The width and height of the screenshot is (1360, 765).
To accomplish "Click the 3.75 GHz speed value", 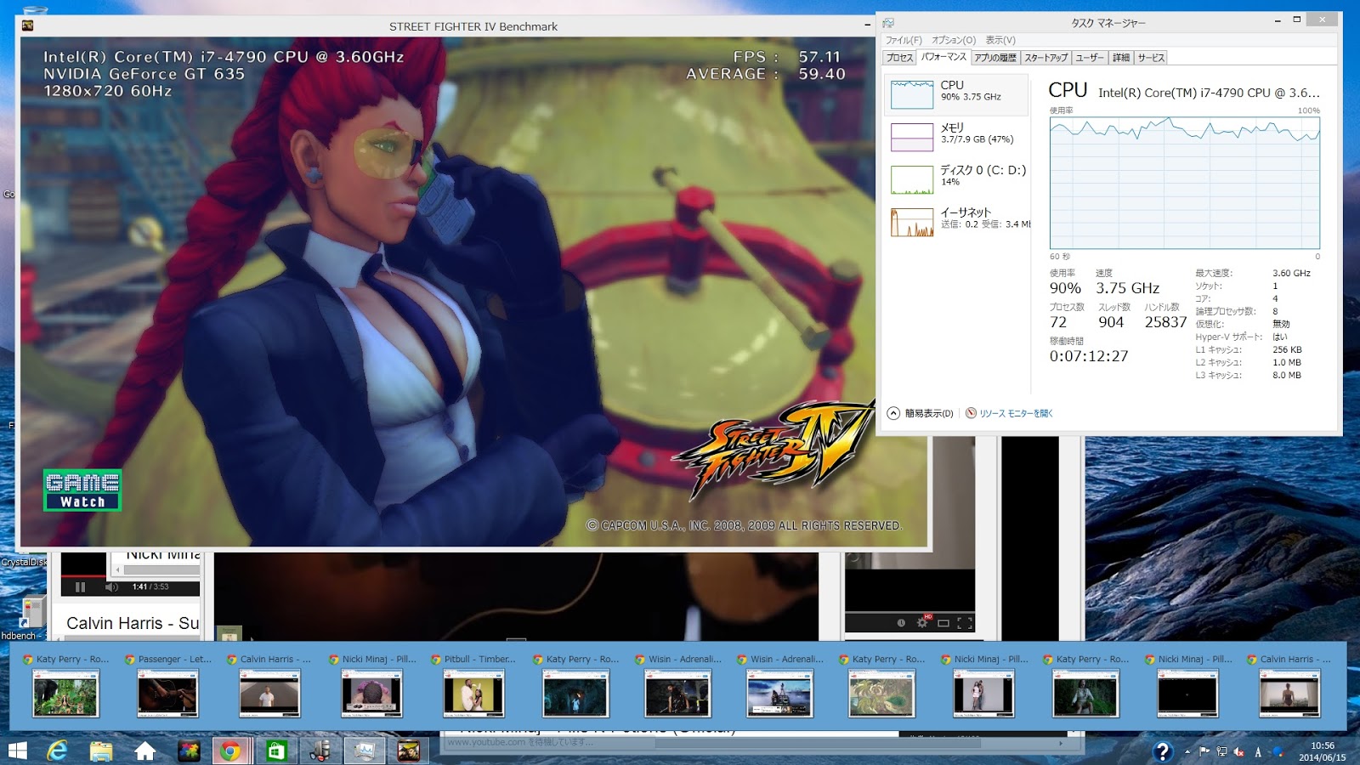I will (x=1127, y=288).
